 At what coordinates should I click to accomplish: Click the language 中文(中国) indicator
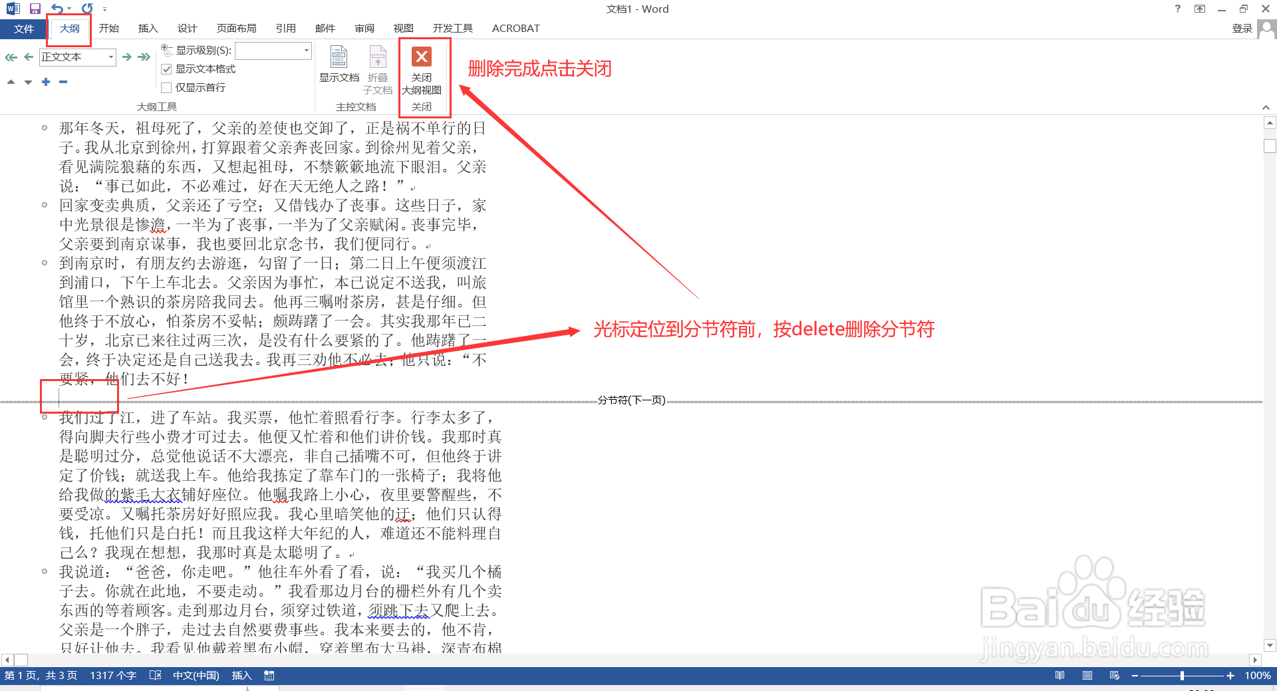[196, 676]
